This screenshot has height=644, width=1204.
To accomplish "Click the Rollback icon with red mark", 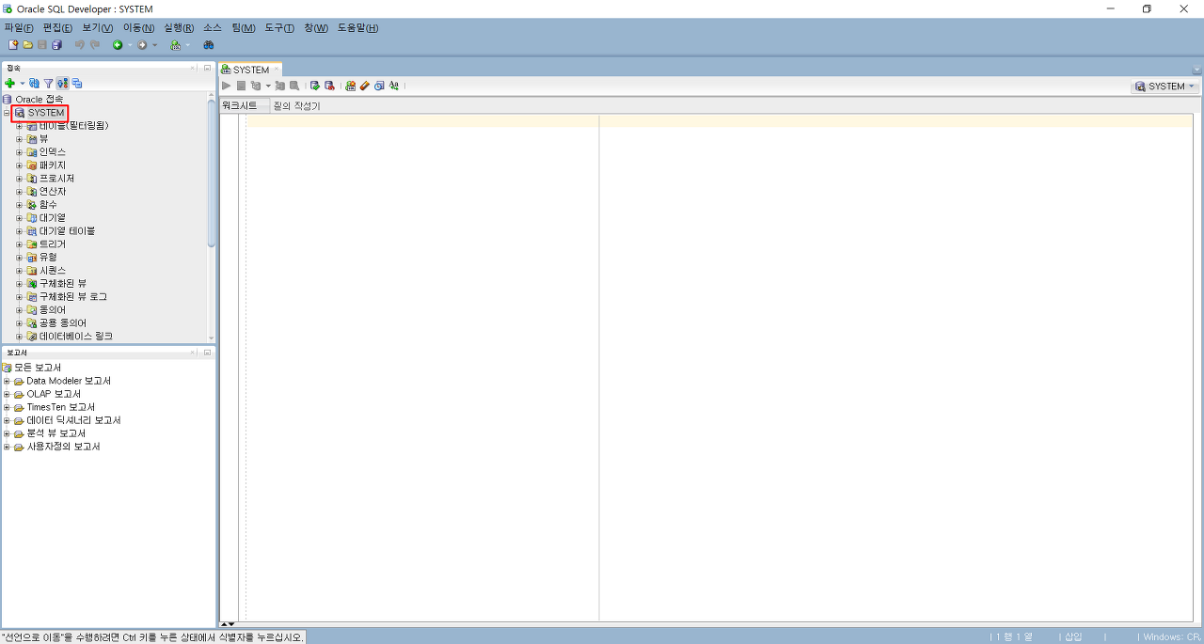I will point(329,86).
